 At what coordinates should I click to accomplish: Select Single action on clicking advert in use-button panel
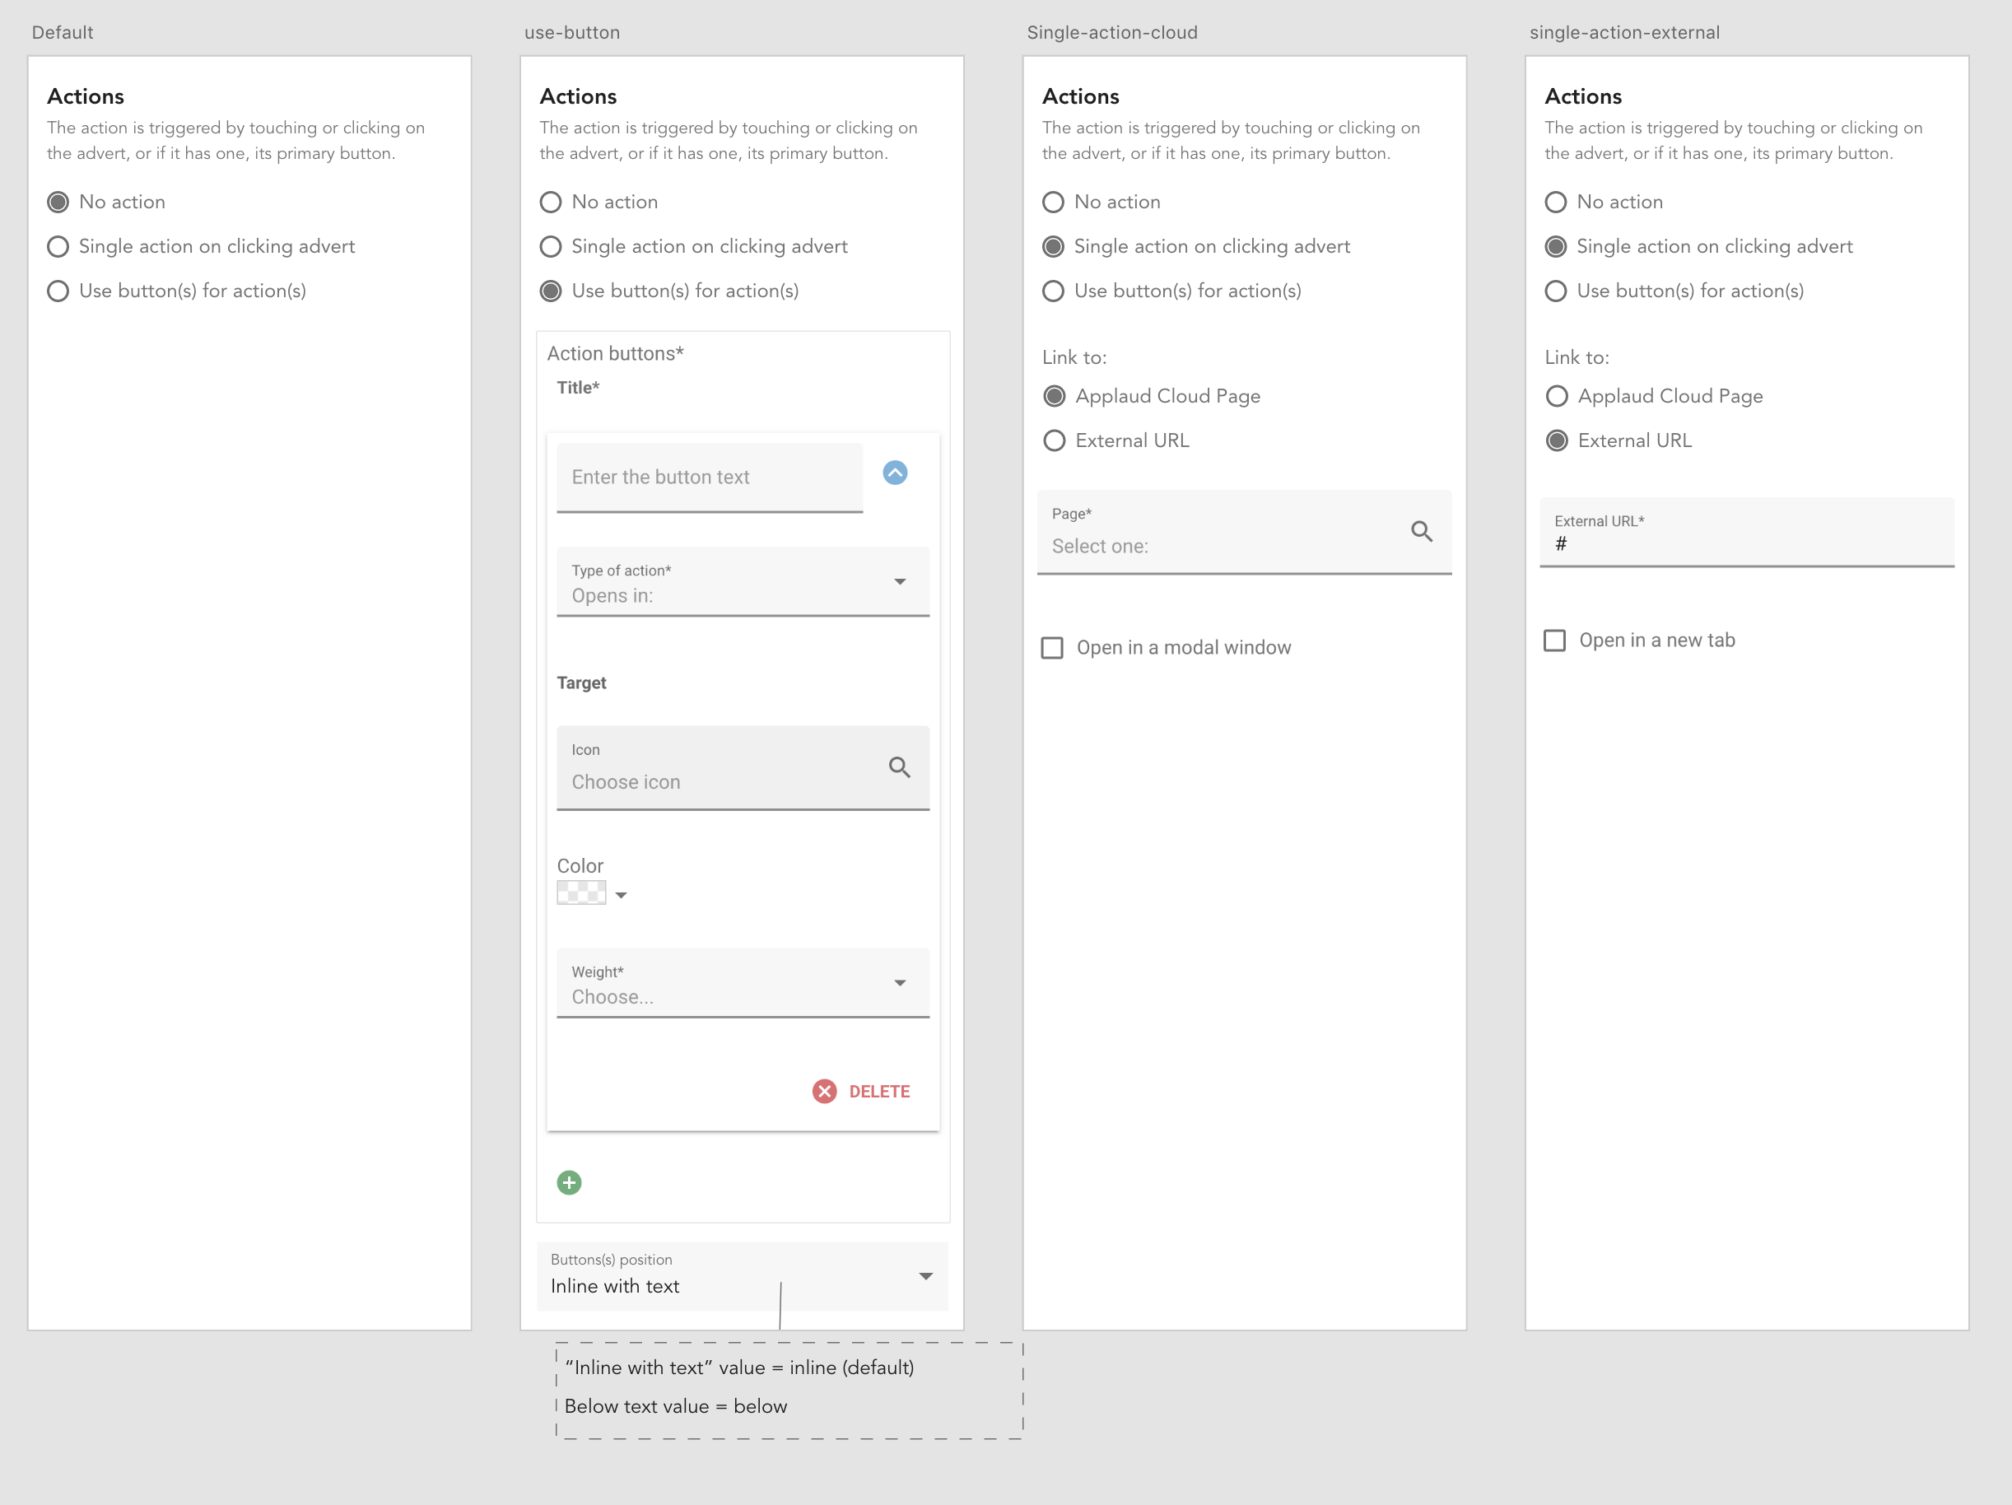pyautogui.click(x=550, y=247)
